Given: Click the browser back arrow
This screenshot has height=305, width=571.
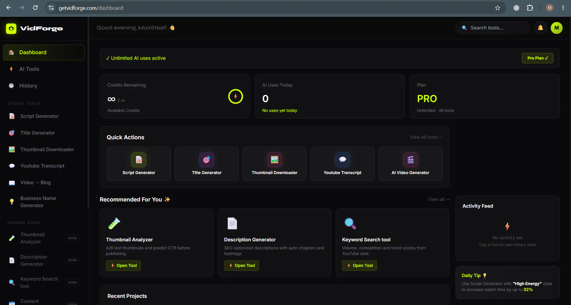Looking at the screenshot, I should 9,8.
